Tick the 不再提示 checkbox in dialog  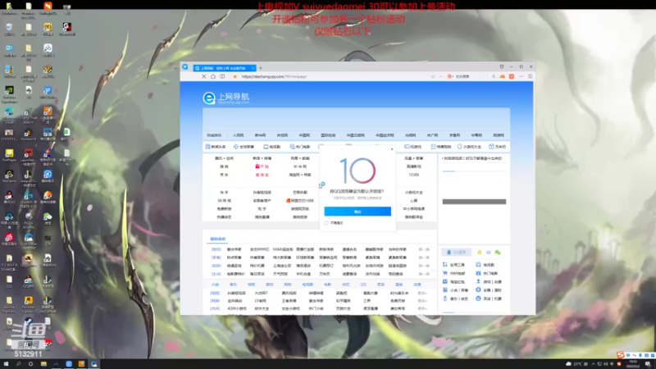(x=326, y=223)
